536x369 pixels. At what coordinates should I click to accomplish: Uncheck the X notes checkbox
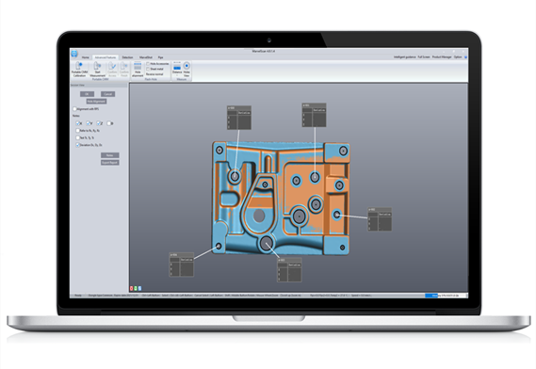tap(77, 123)
